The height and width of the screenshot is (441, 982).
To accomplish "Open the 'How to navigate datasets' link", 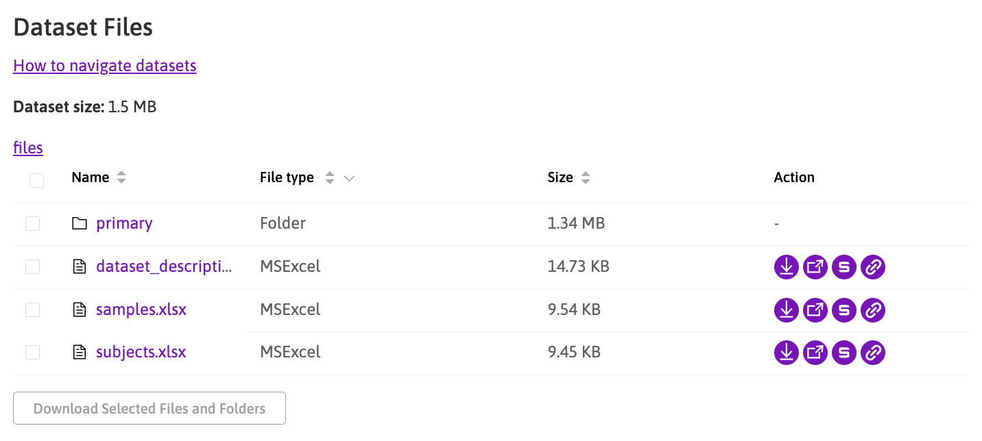I will 105,66.
